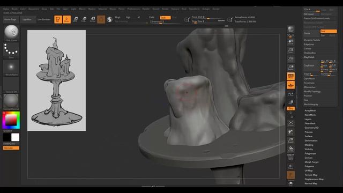This screenshot has width=343, height=193.
Task: Click the sculptris pro sphere icon
Action: (x=109, y=19)
